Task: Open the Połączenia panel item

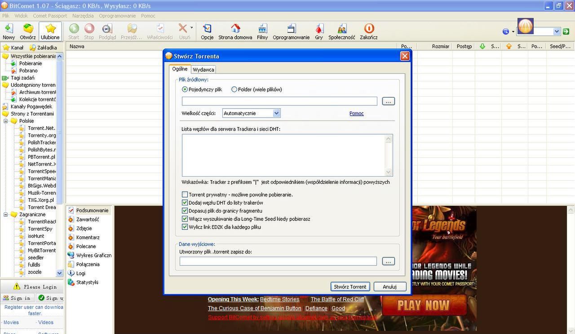Action: [x=88, y=264]
